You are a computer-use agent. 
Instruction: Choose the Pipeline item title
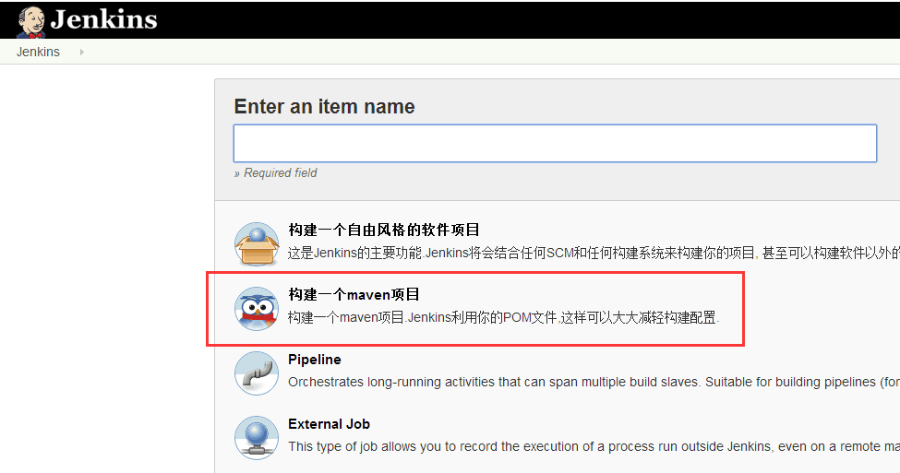coord(315,360)
